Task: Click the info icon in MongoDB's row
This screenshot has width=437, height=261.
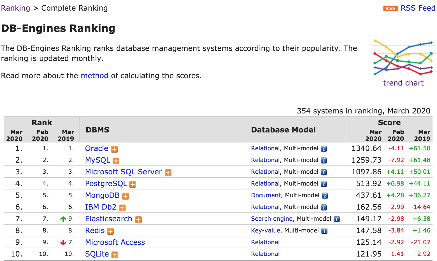Action: pyautogui.click(x=325, y=196)
